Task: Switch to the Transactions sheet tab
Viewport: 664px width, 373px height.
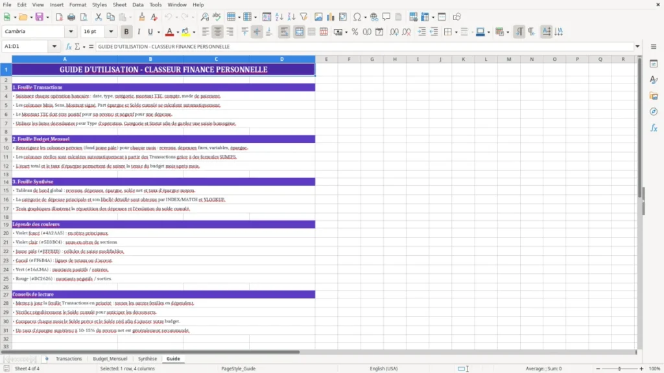Action: (x=69, y=359)
